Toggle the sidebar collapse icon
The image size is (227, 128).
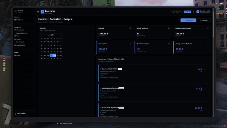point(38,12)
